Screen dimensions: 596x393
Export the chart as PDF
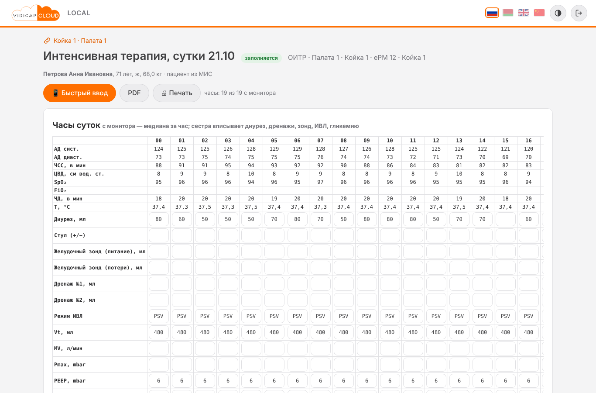coord(134,93)
